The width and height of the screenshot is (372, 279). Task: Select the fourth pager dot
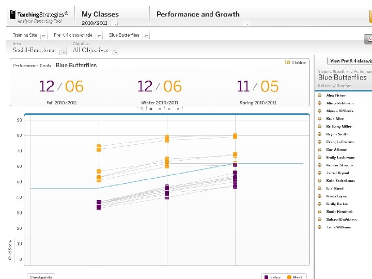[178, 109]
